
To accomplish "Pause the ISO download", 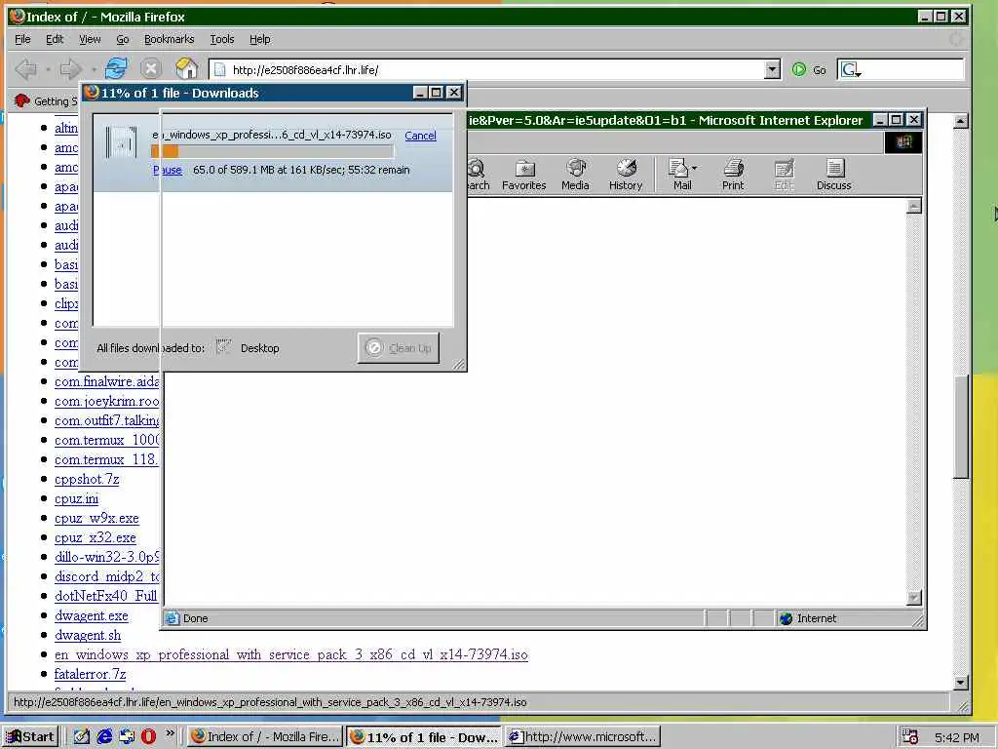I will 168,170.
